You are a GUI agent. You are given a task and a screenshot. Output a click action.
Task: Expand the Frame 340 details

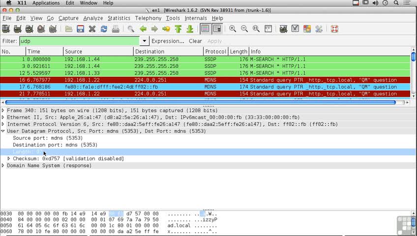[x=3, y=110]
